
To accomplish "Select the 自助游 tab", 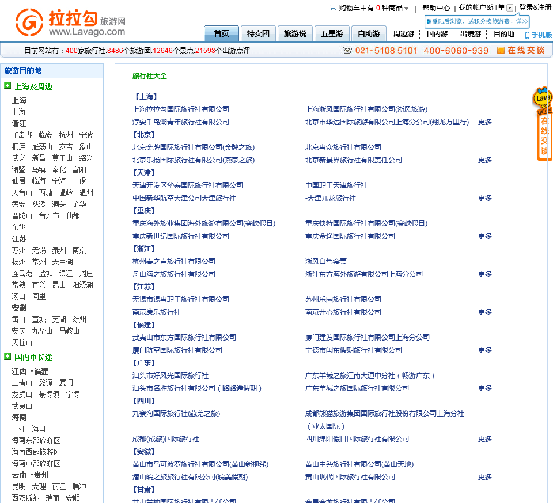I will (x=369, y=33).
